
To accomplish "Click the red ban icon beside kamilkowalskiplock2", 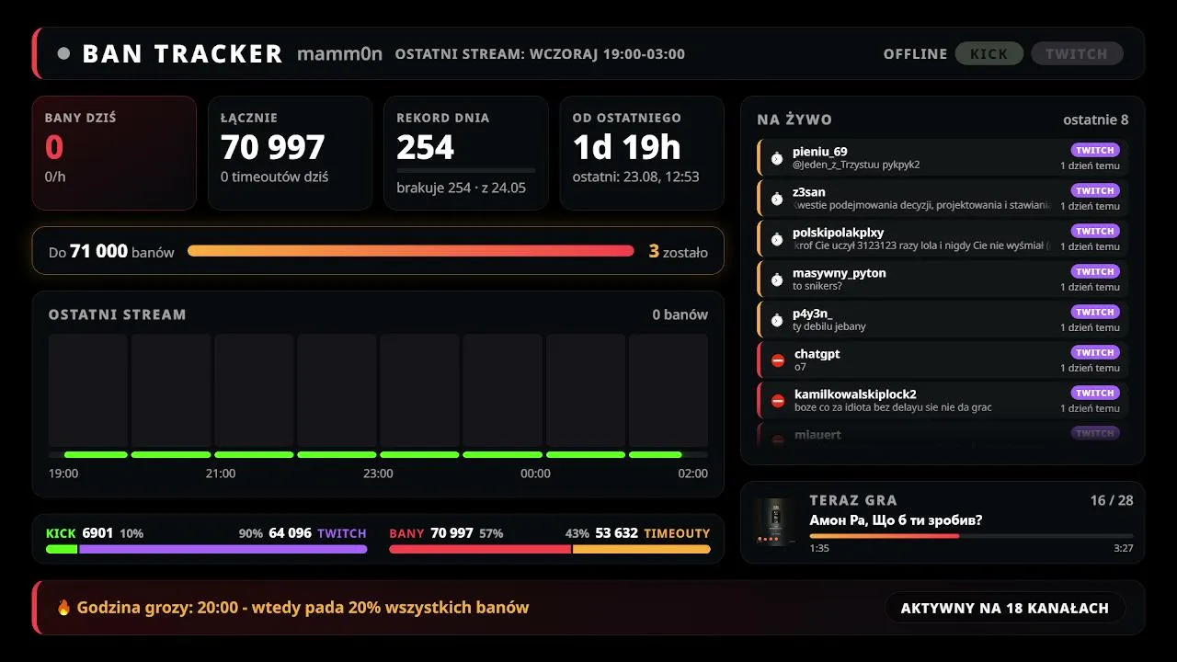I will click(778, 401).
